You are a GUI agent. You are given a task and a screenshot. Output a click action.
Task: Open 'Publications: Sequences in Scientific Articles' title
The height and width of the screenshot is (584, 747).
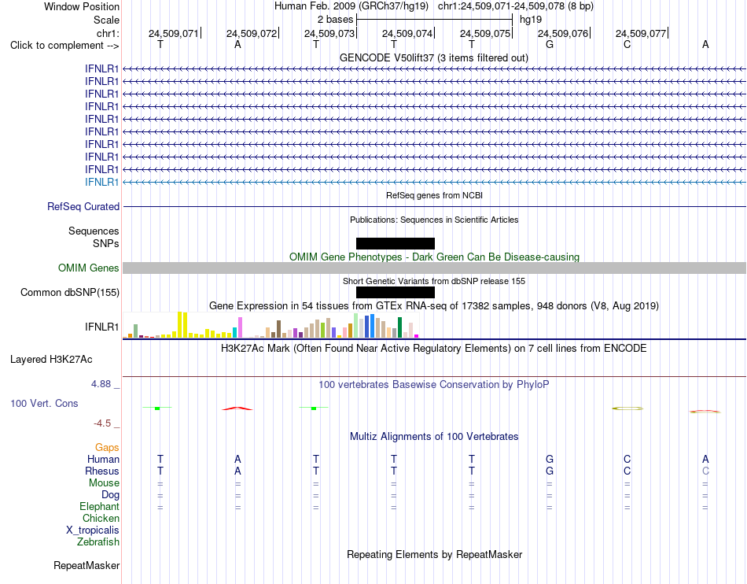click(x=434, y=220)
